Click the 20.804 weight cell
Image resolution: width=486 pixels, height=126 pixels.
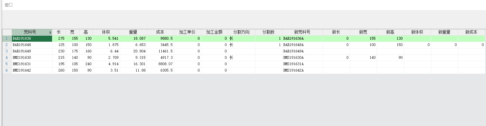click(134, 51)
